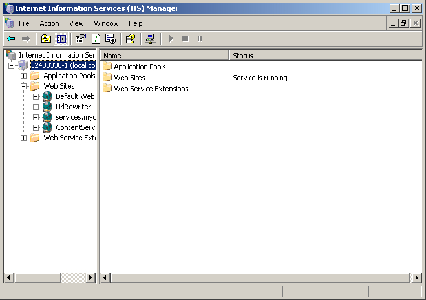Expand the Default Web site node
Screen dimensions: 426x300
[x=36, y=96]
